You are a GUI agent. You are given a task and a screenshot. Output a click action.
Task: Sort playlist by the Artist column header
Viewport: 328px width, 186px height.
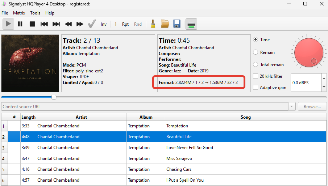pyautogui.click(x=82, y=117)
